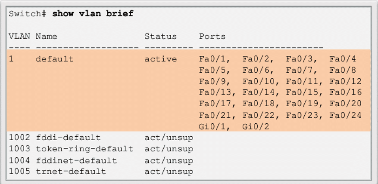Screen dimensions: 378x184
Task: Click port Fa0/16 in the ports list
Action: pyautogui.click(x=345, y=92)
